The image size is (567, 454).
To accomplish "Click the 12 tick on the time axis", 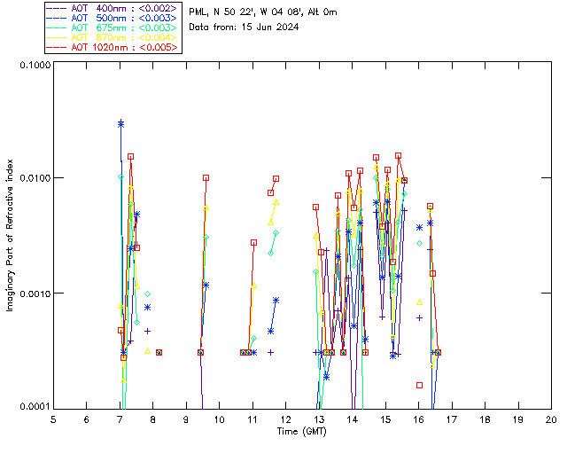I will point(286,419).
